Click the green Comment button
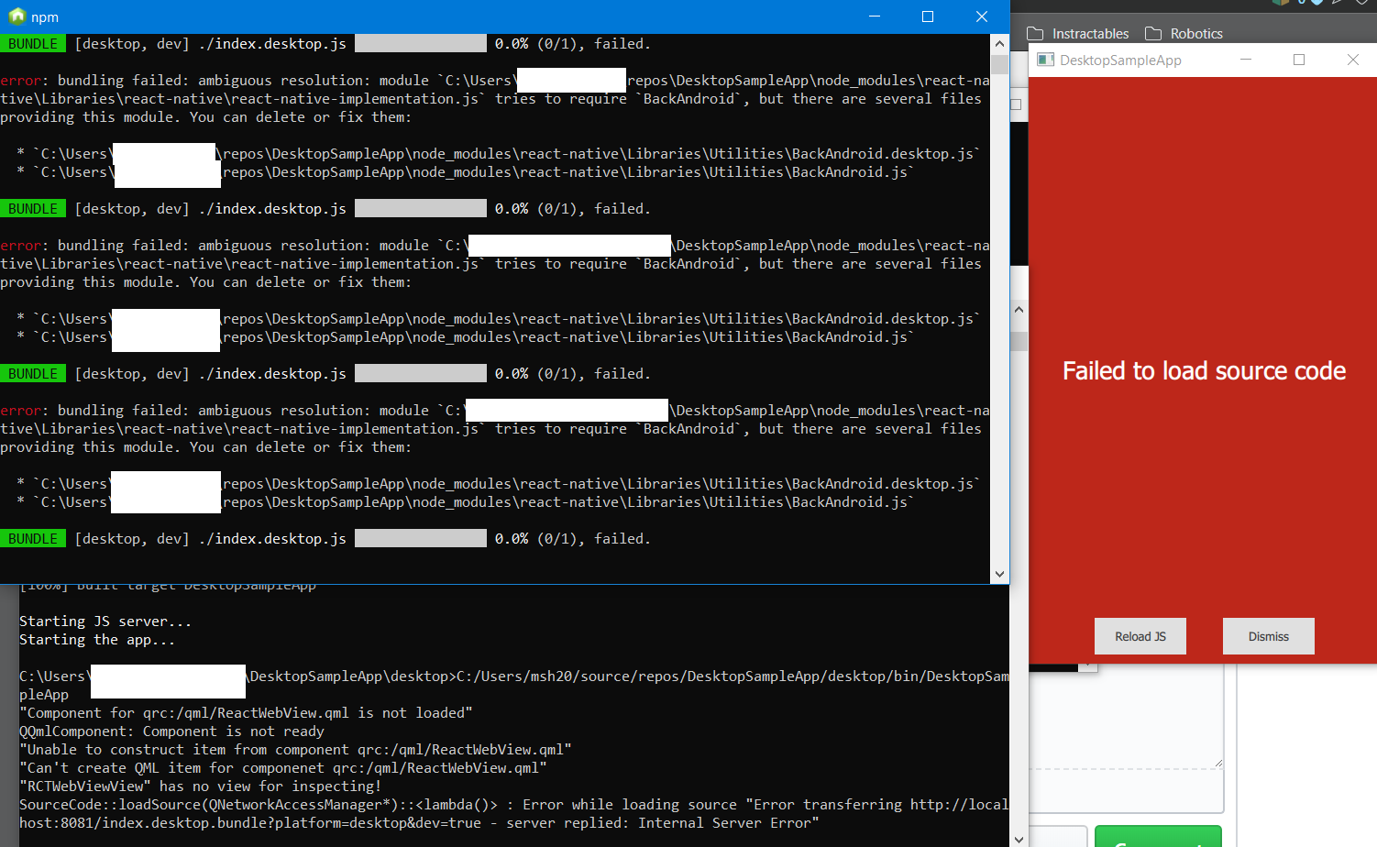The width and height of the screenshot is (1377, 847). (1157, 837)
